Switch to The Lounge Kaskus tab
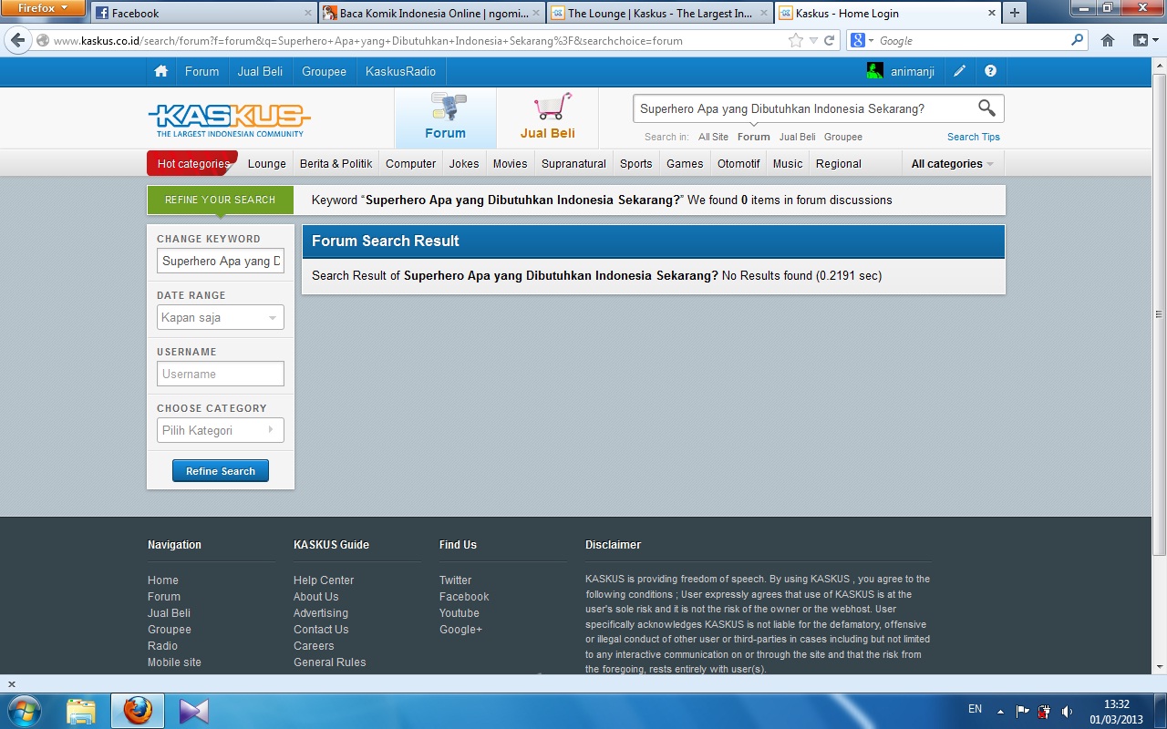The height and width of the screenshot is (729, 1167). pyautogui.click(x=659, y=13)
